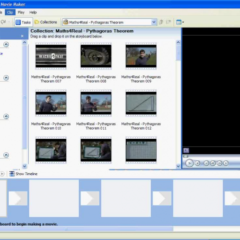
Task: Click the label 'Maths4Real - Pythagoras Theorem 011'
Action: pos(96,126)
